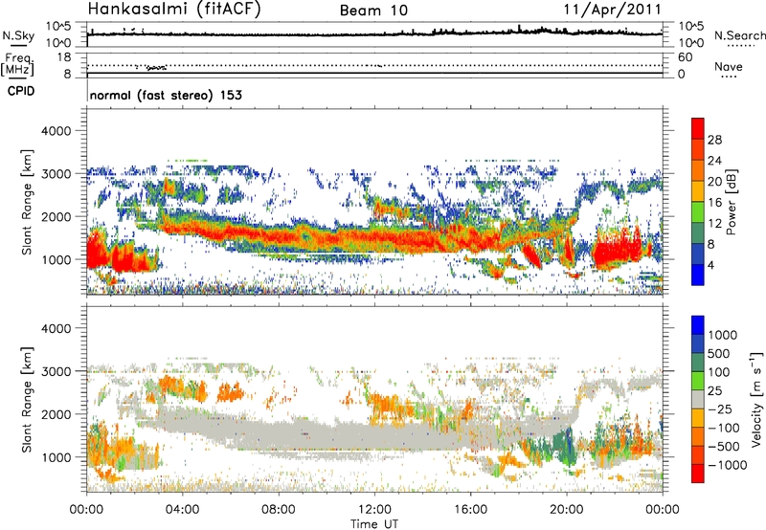Click the power colorbar value 4
Screen dimensions: 766x530
click(710, 265)
